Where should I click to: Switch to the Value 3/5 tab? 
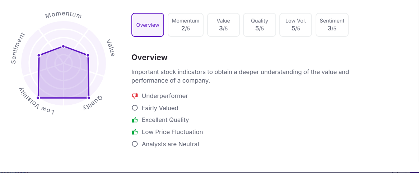tap(223, 25)
